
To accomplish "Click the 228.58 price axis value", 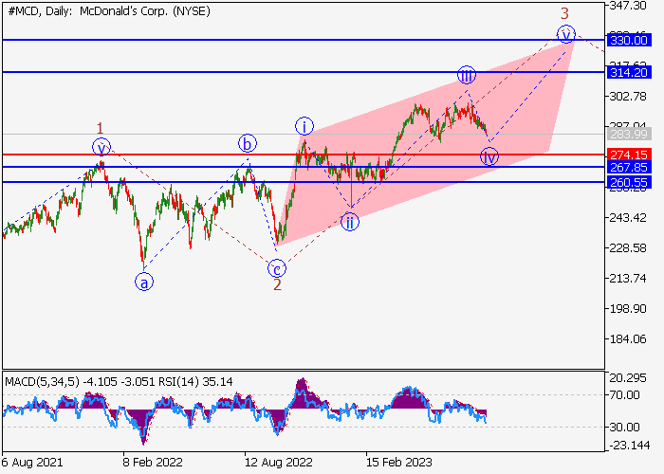I will (628, 248).
